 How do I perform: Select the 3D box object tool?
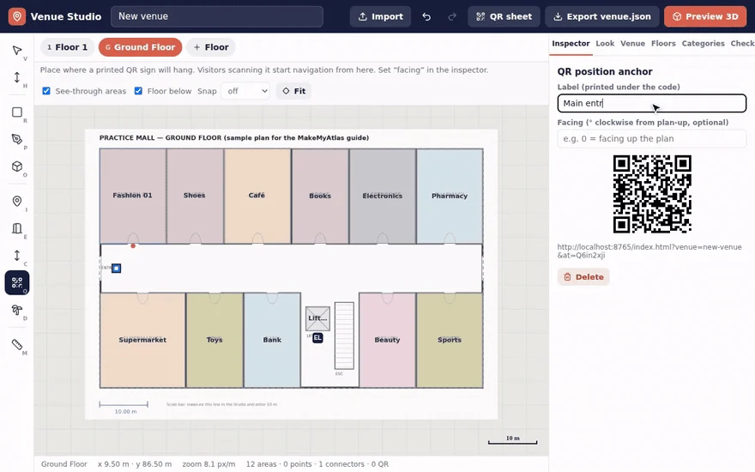[17, 166]
